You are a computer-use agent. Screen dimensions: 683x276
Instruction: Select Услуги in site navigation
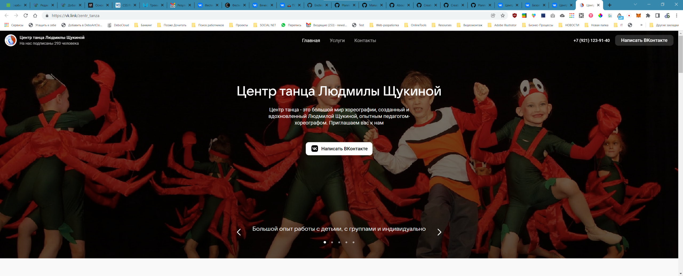[337, 40]
